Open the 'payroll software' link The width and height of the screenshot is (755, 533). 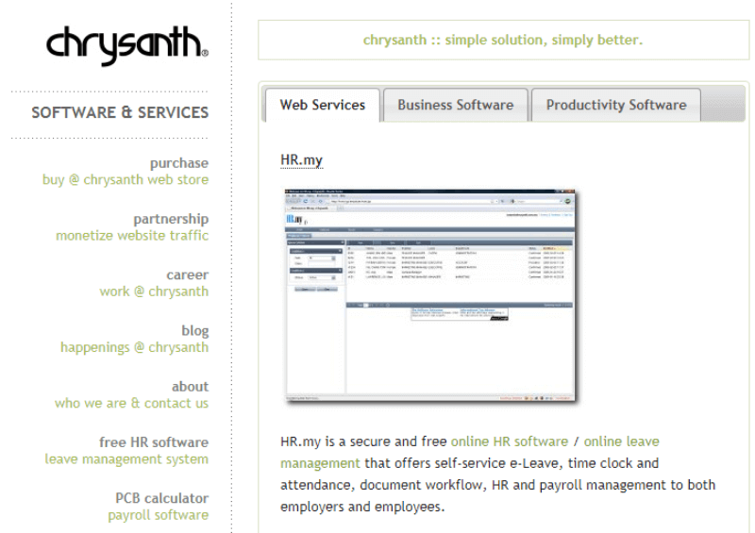click(x=158, y=515)
